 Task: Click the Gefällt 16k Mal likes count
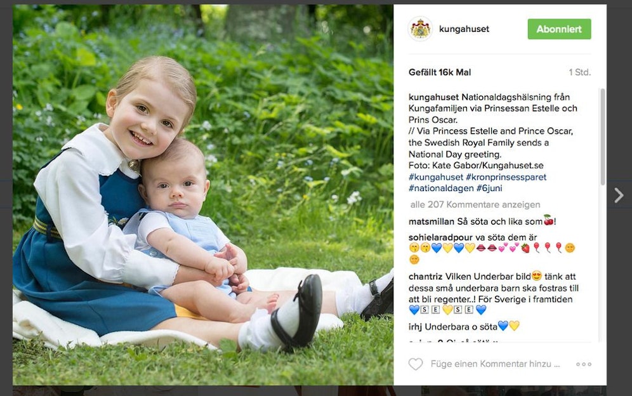tap(439, 72)
